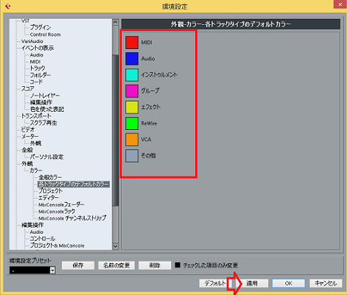Viewport: 348px width, 295px height.
Task: Select プロジェクト& MixConsole tree item
Action: coord(57,245)
